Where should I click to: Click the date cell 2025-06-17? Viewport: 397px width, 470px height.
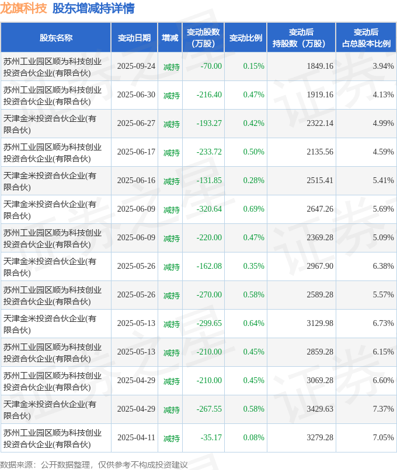(136, 152)
